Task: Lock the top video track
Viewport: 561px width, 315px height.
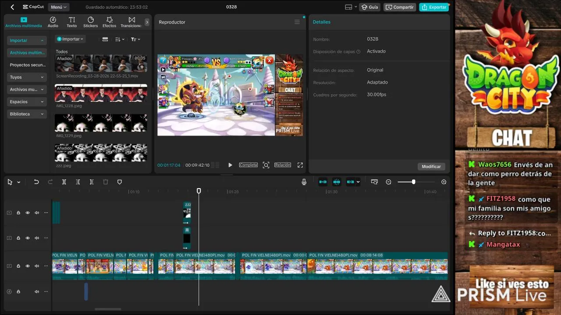Action: [18, 213]
